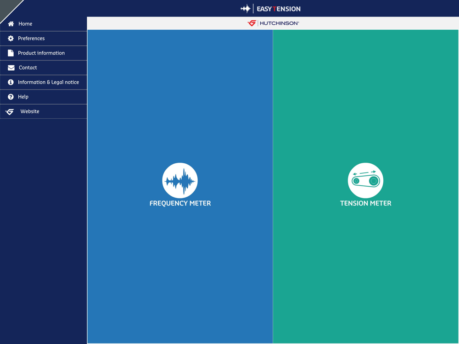Click the Easy Tension waveform logo icon
Viewport: 459px width, 344px height.
[245, 9]
